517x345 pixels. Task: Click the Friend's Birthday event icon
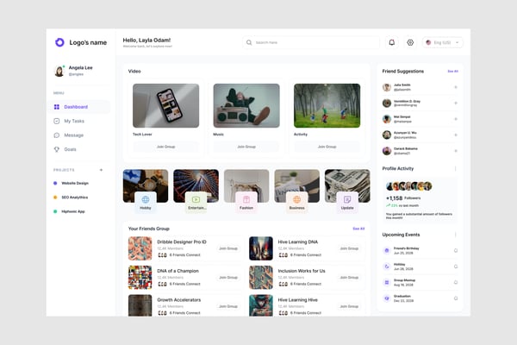coord(387,251)
